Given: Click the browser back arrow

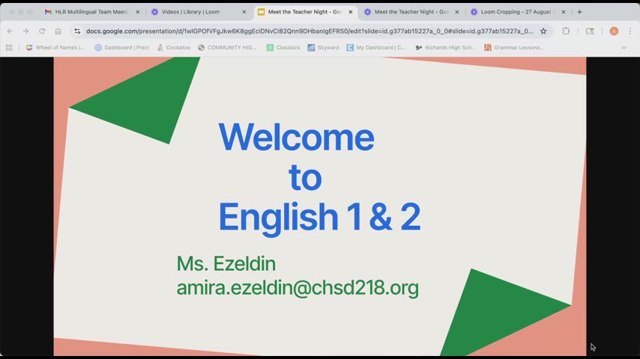Looking at the screenshot, I should [x=10, y=31].
